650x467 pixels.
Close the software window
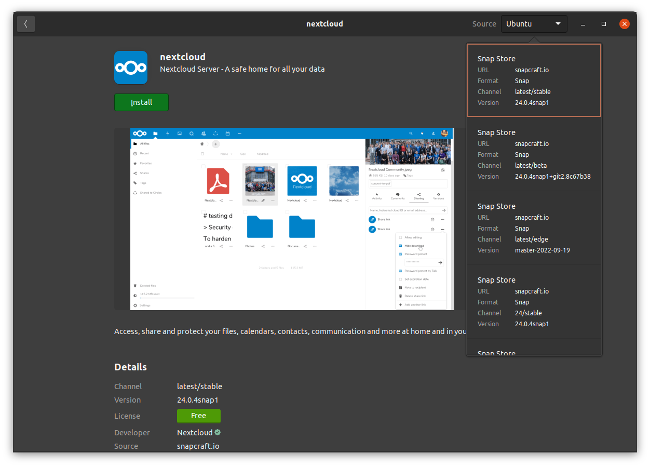(x=625, y=24)
